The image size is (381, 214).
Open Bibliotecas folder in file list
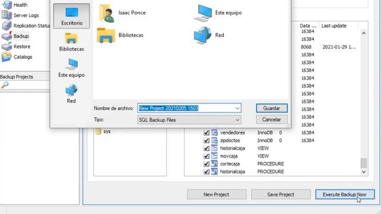click(x=120, y=35)
